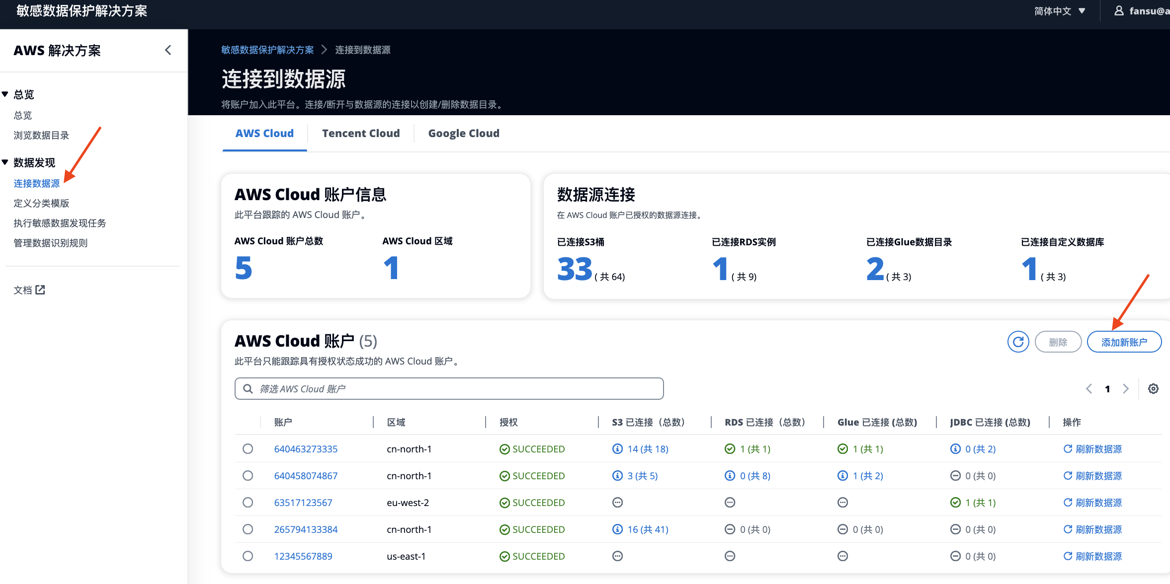1170x584 pixels.
Task: Click the S3 info icon for 14 (共 18)
Action: 617,449
